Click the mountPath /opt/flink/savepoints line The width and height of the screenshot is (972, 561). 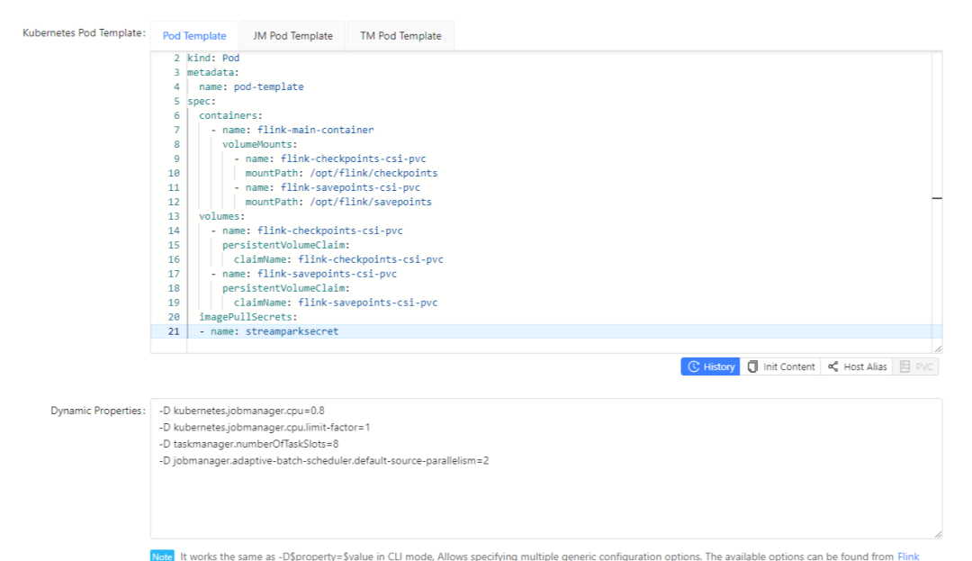pyautogui.click(x=338, y=202)
